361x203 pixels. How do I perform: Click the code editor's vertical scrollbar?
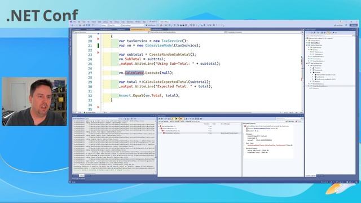(302, 73)
